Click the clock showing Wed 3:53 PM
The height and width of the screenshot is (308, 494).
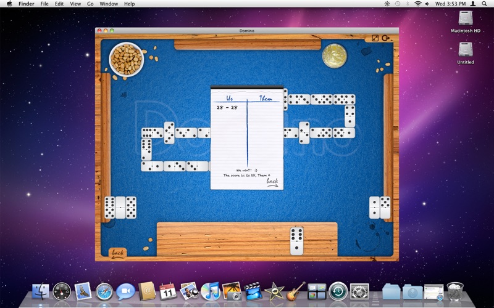click(451, 4)
